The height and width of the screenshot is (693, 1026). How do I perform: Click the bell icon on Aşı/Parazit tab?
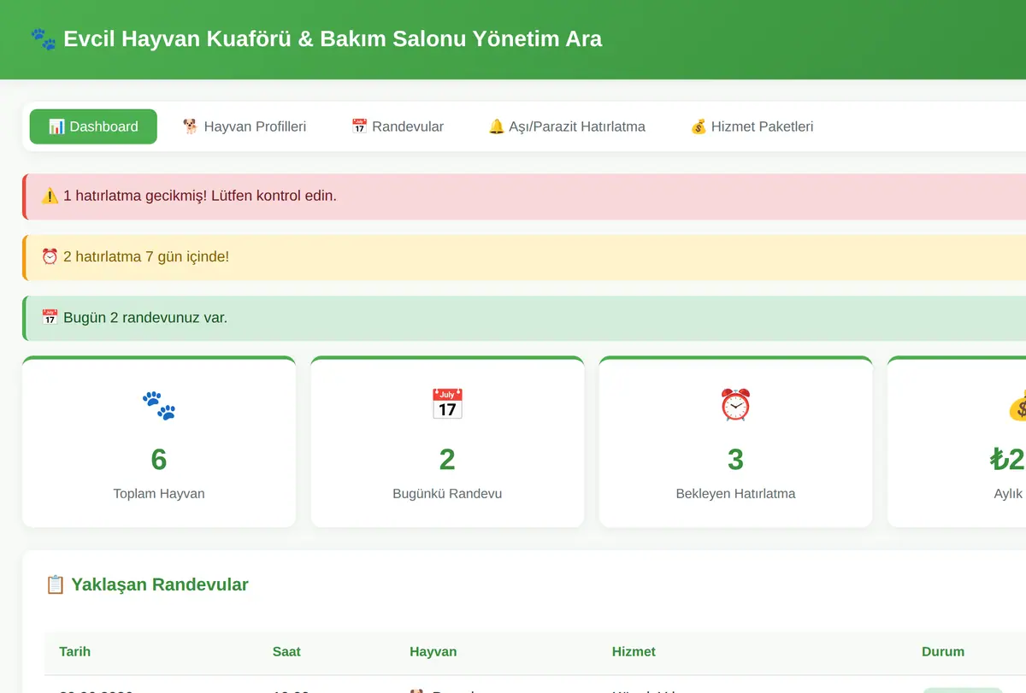pyautogui.click(x=496, y=126)
